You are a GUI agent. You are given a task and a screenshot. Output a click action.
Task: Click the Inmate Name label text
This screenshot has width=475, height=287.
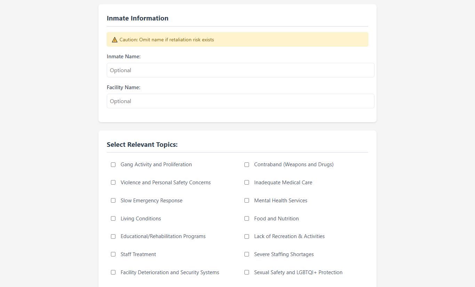click(123, 57)
